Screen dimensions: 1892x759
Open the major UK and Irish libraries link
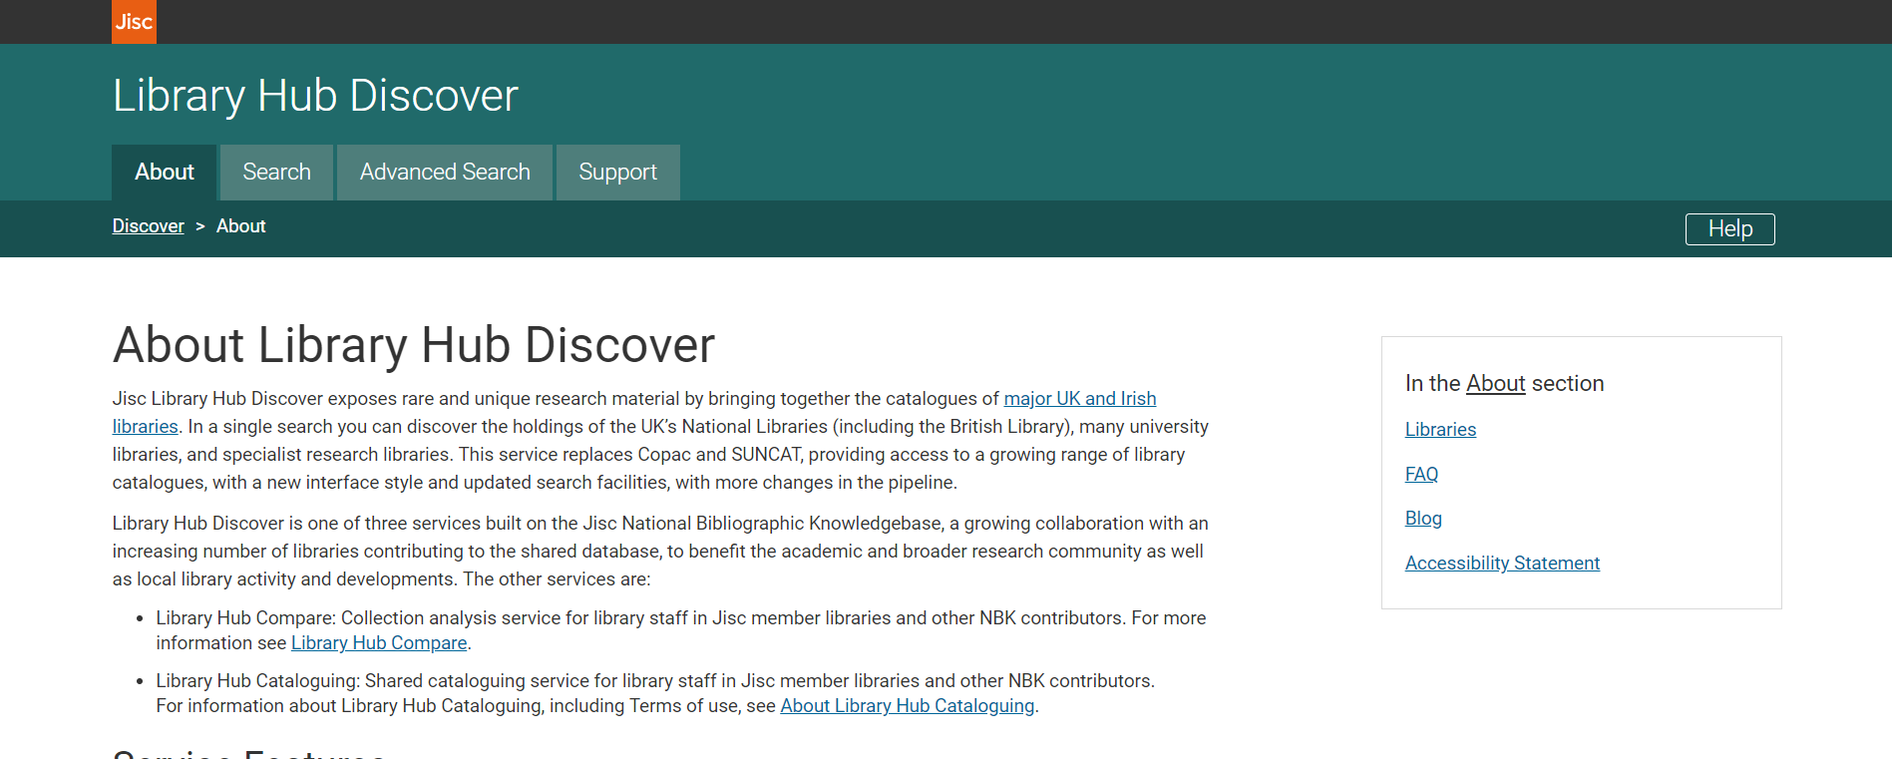1079,399
